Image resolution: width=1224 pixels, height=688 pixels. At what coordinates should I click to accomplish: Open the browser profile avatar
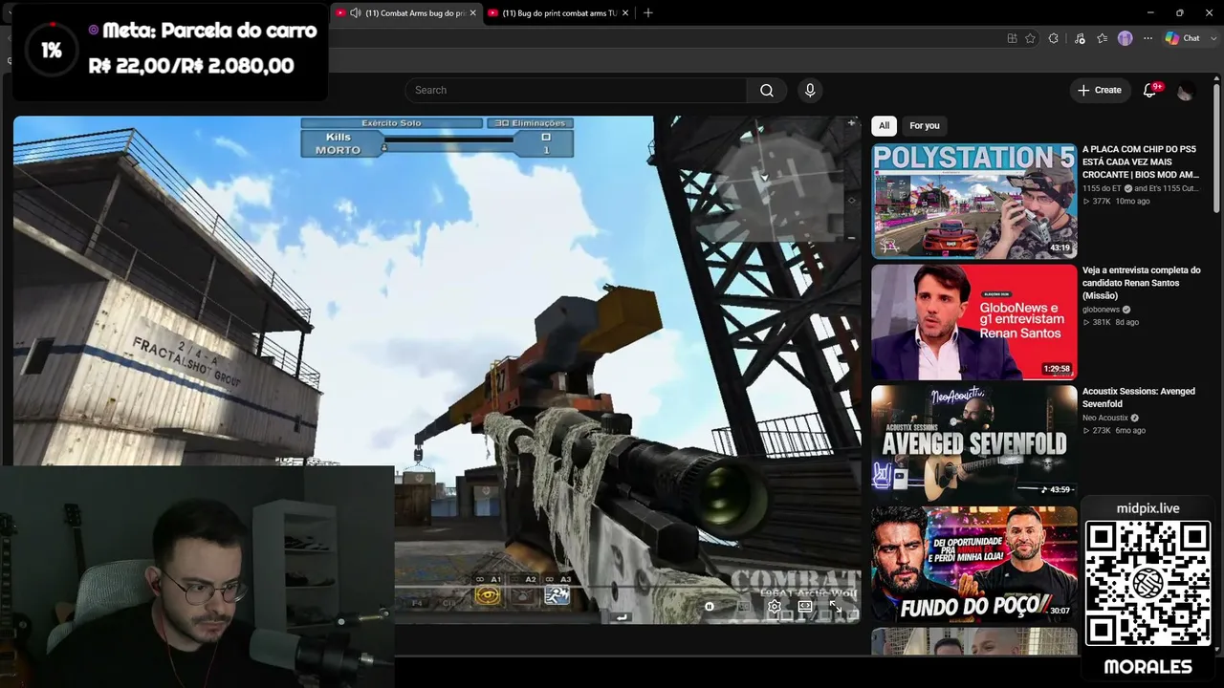(1126, 38)
